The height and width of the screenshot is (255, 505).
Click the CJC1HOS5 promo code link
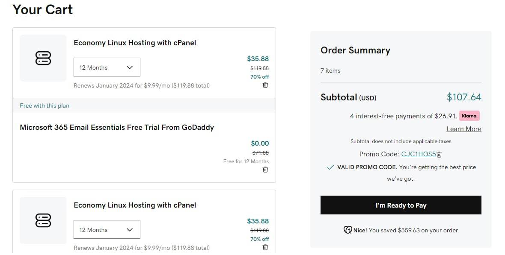point(419,154)
